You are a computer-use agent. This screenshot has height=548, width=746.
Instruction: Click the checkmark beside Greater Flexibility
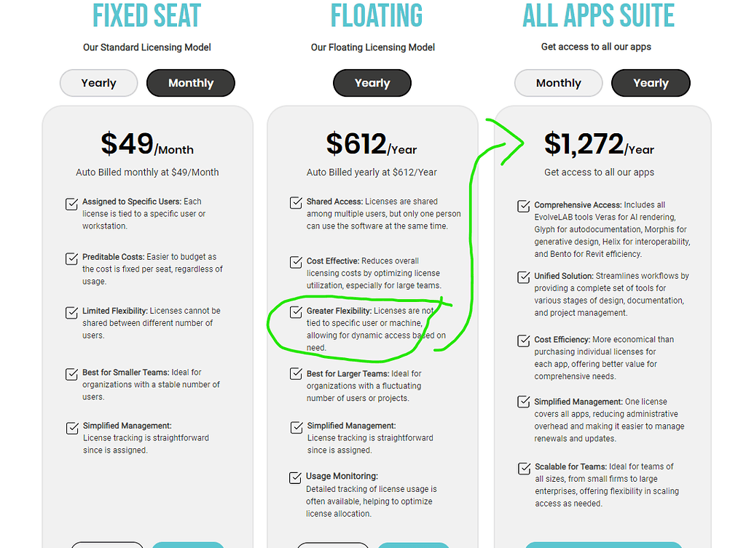click(x=297, y=314)
